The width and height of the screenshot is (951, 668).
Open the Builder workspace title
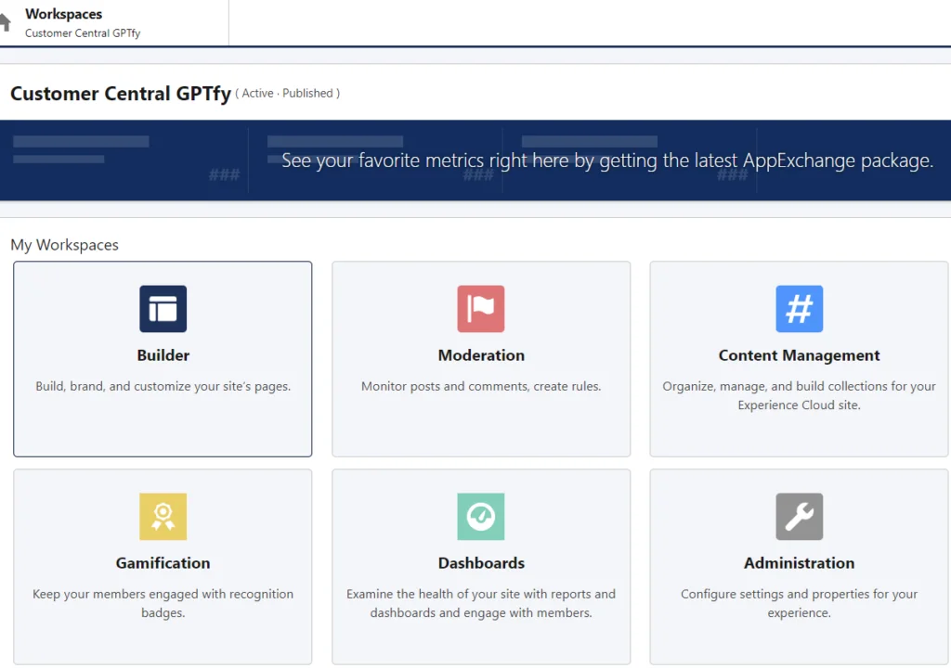[x=163, y=355]
